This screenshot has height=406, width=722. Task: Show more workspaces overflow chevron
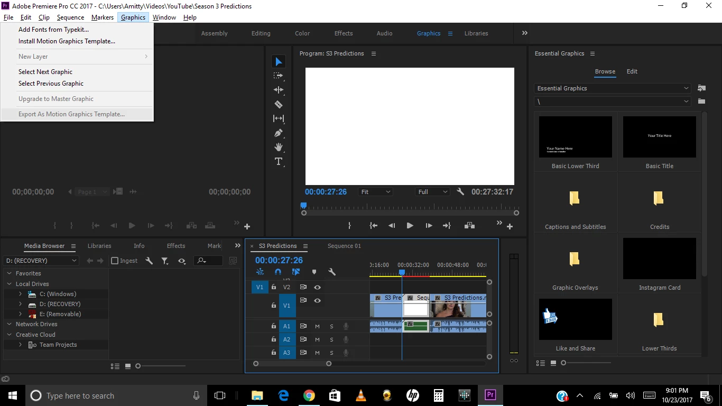point(525,33)
